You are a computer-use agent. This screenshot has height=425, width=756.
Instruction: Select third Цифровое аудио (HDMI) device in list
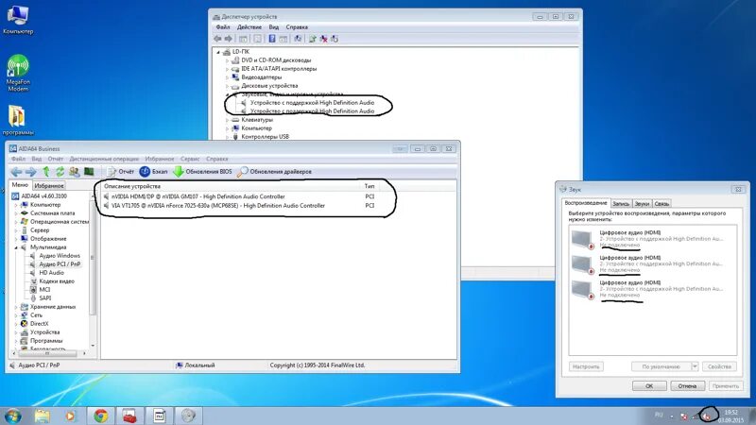(x=652, y=289)
